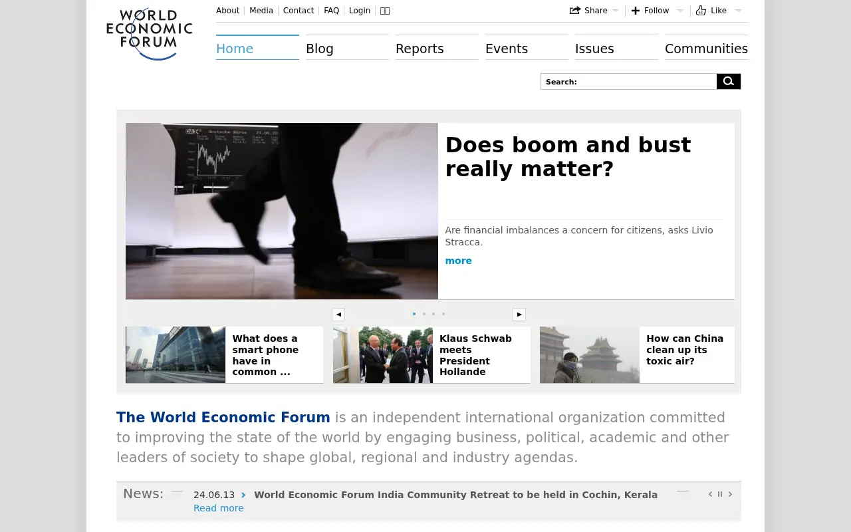Expand the Like dropdown arrow
Screen dimensions: 851x532
(x=737, y=11)
